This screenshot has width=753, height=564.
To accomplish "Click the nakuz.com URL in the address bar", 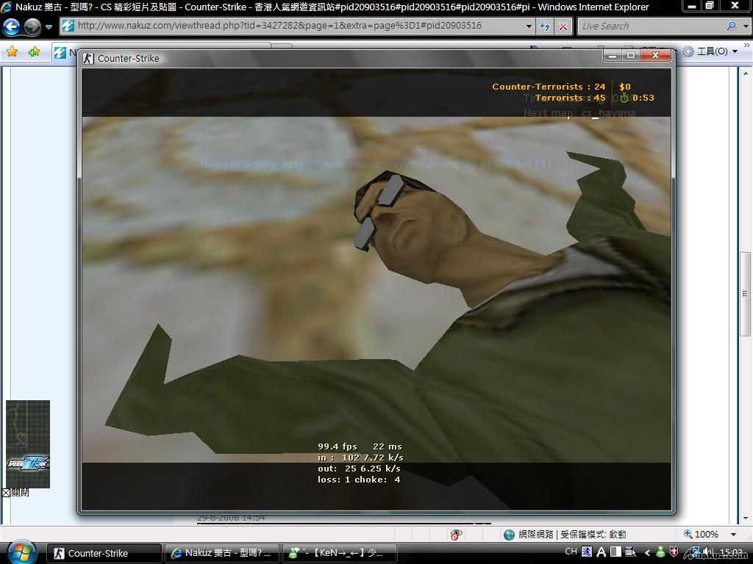I will (x=279, y=26).
